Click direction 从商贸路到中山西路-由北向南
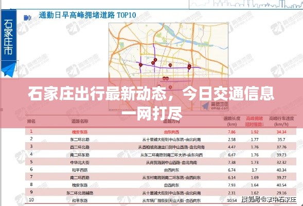303x206 pixels. click(171, 162)
